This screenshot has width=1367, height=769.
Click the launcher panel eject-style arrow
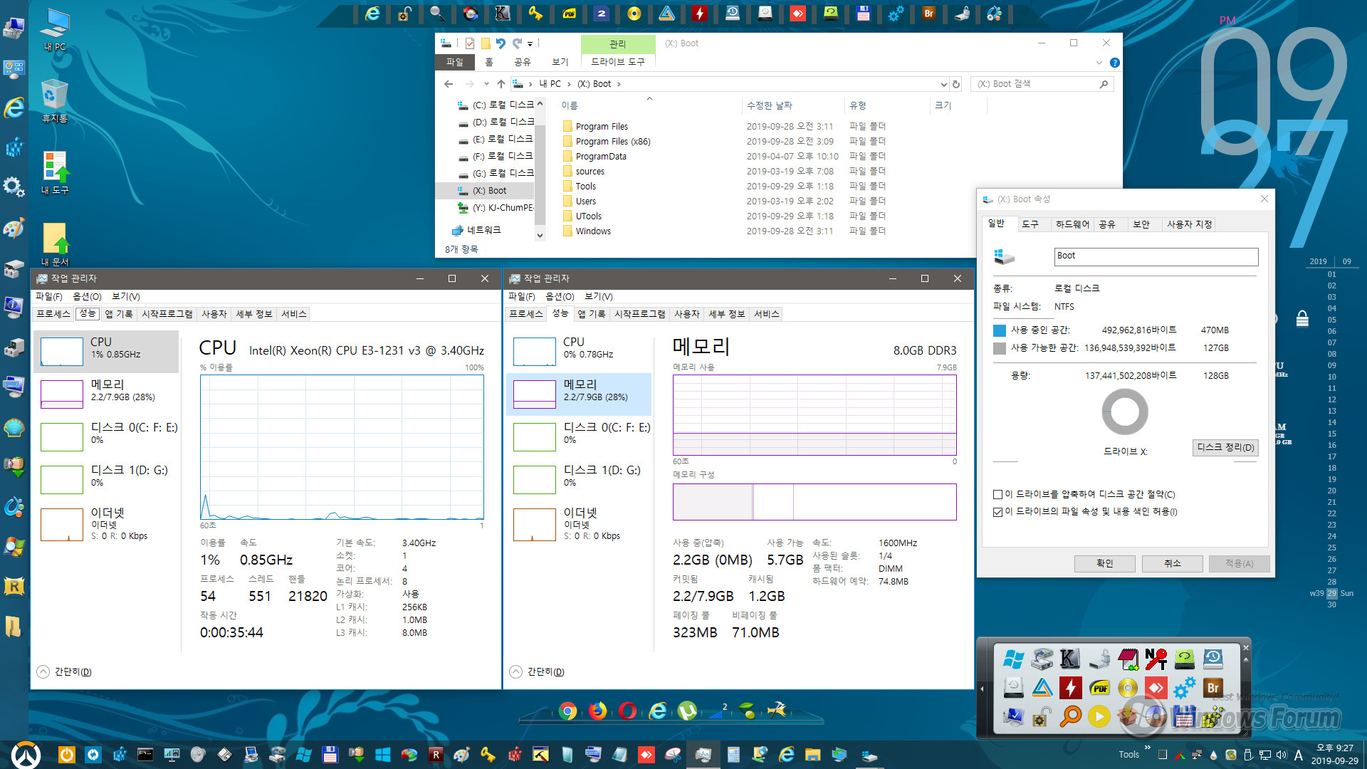click(1246, 659)
